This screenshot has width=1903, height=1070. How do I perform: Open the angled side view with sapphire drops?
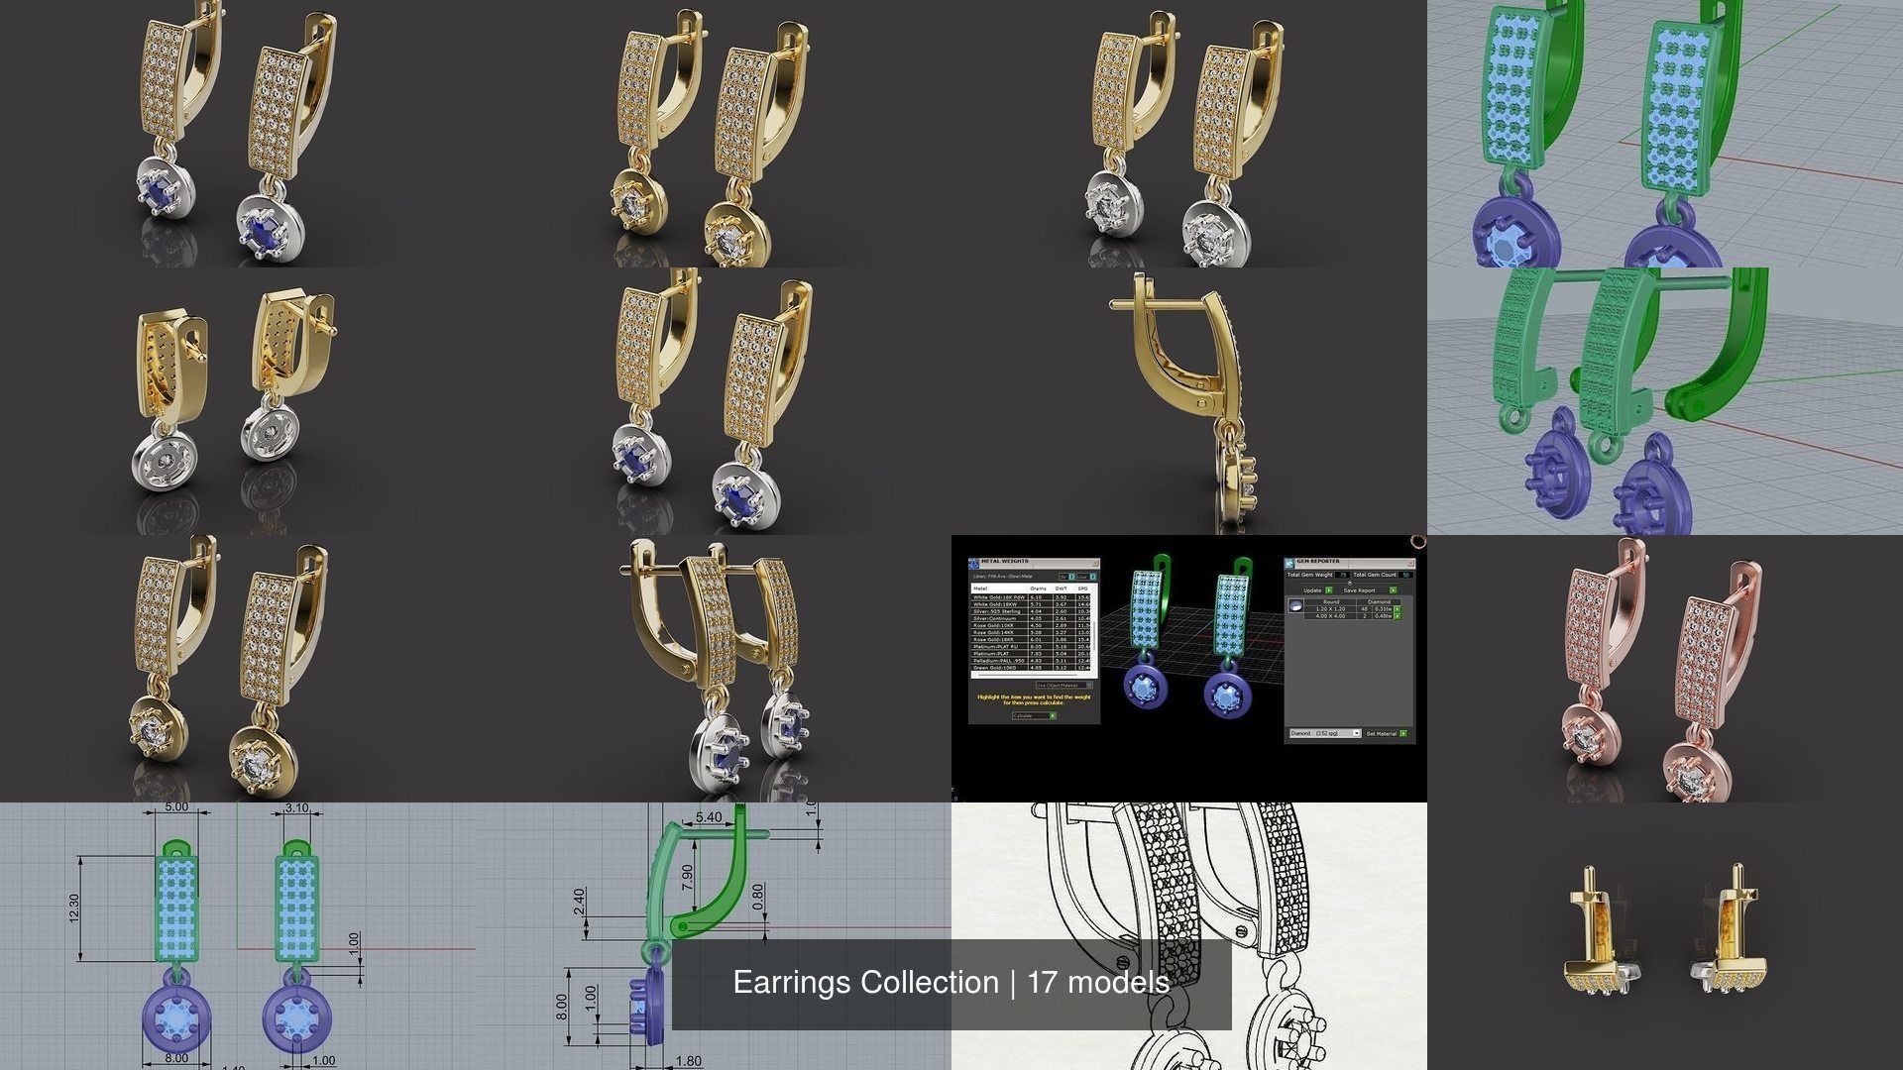click(x=714, y=669)
